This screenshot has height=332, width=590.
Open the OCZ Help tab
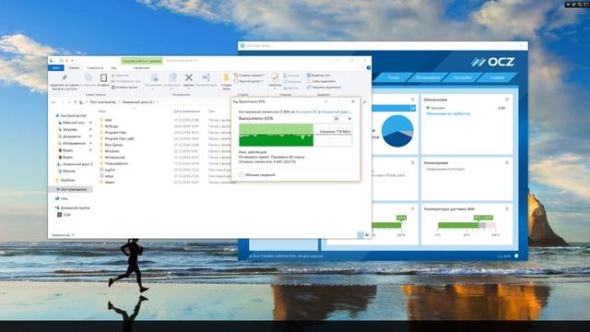[497, 77]
